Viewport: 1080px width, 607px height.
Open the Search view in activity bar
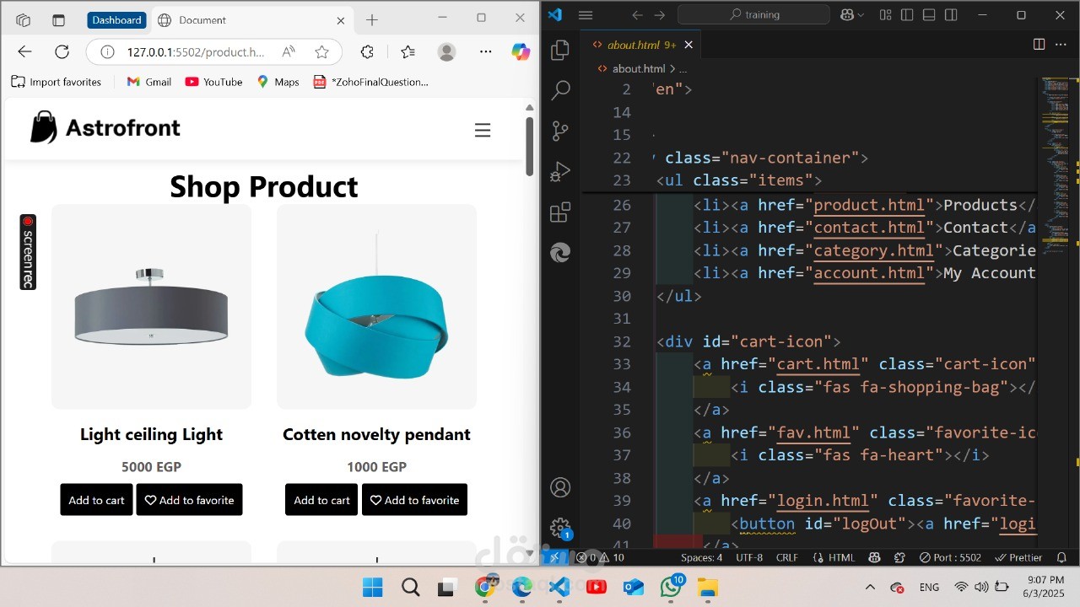click(x=560, y=90)
